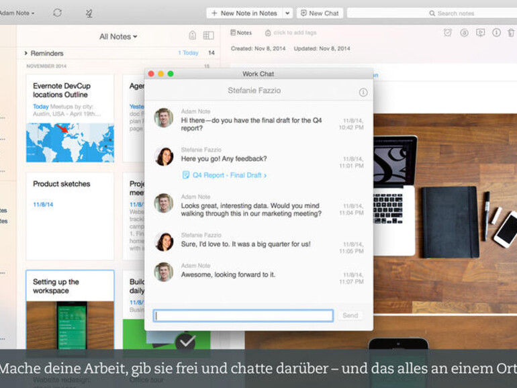Click the NOVEMBER 2014 section header
The width and height of the screenshot is (517, 388).
(46, 66)
